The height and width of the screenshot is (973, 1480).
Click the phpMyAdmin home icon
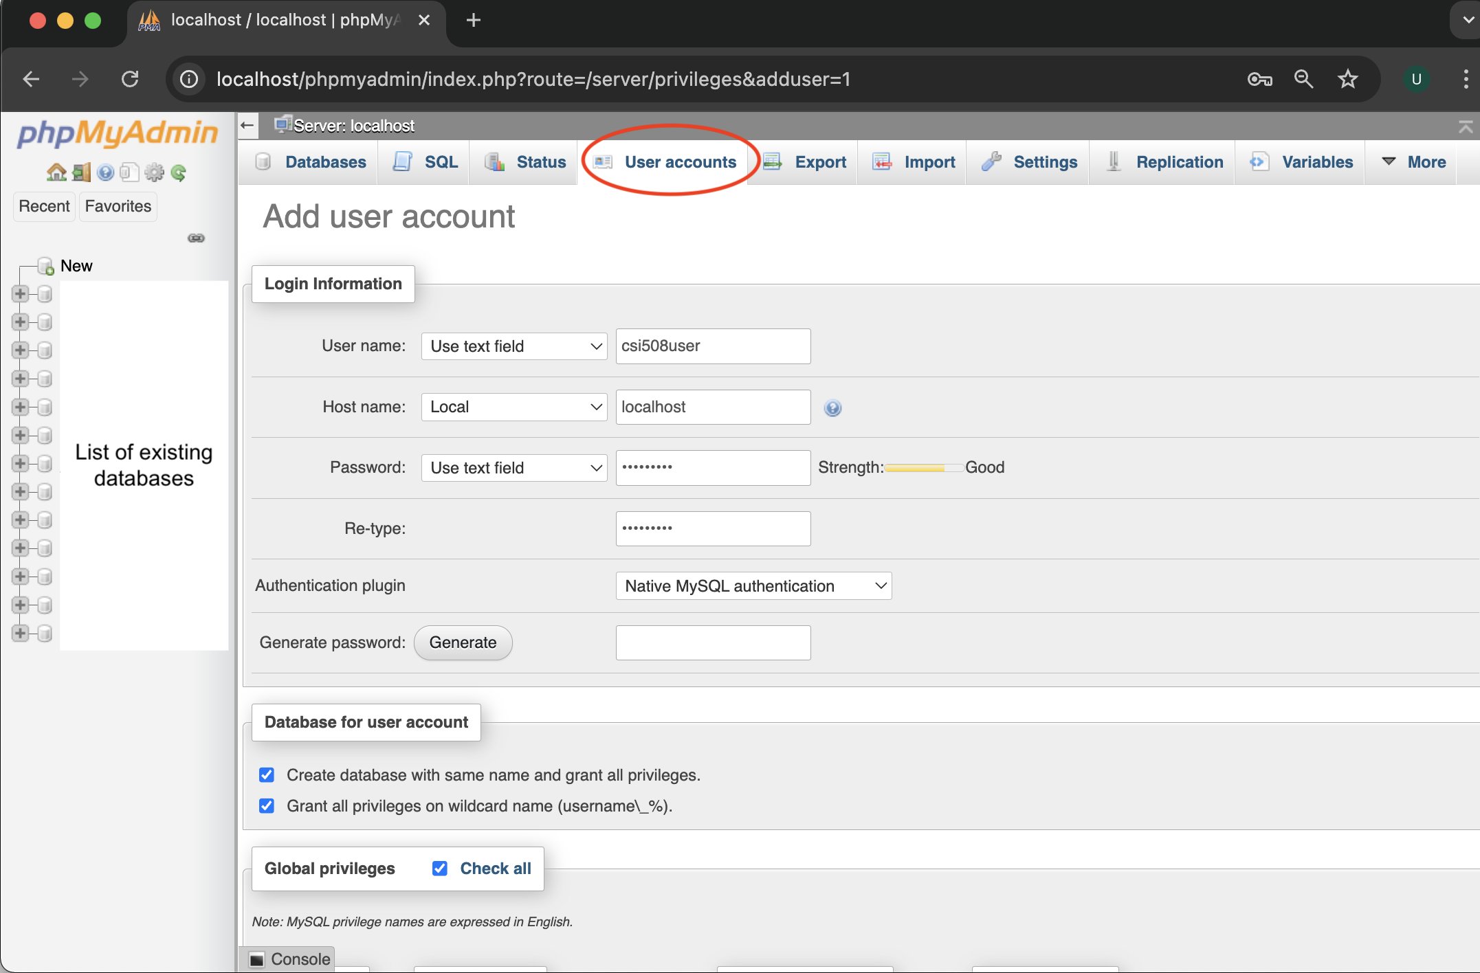tap(56, 172)
